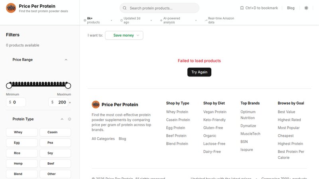Click the 0 products available text
The width and height of the screenshot is (319, 179).
[23, 45]
